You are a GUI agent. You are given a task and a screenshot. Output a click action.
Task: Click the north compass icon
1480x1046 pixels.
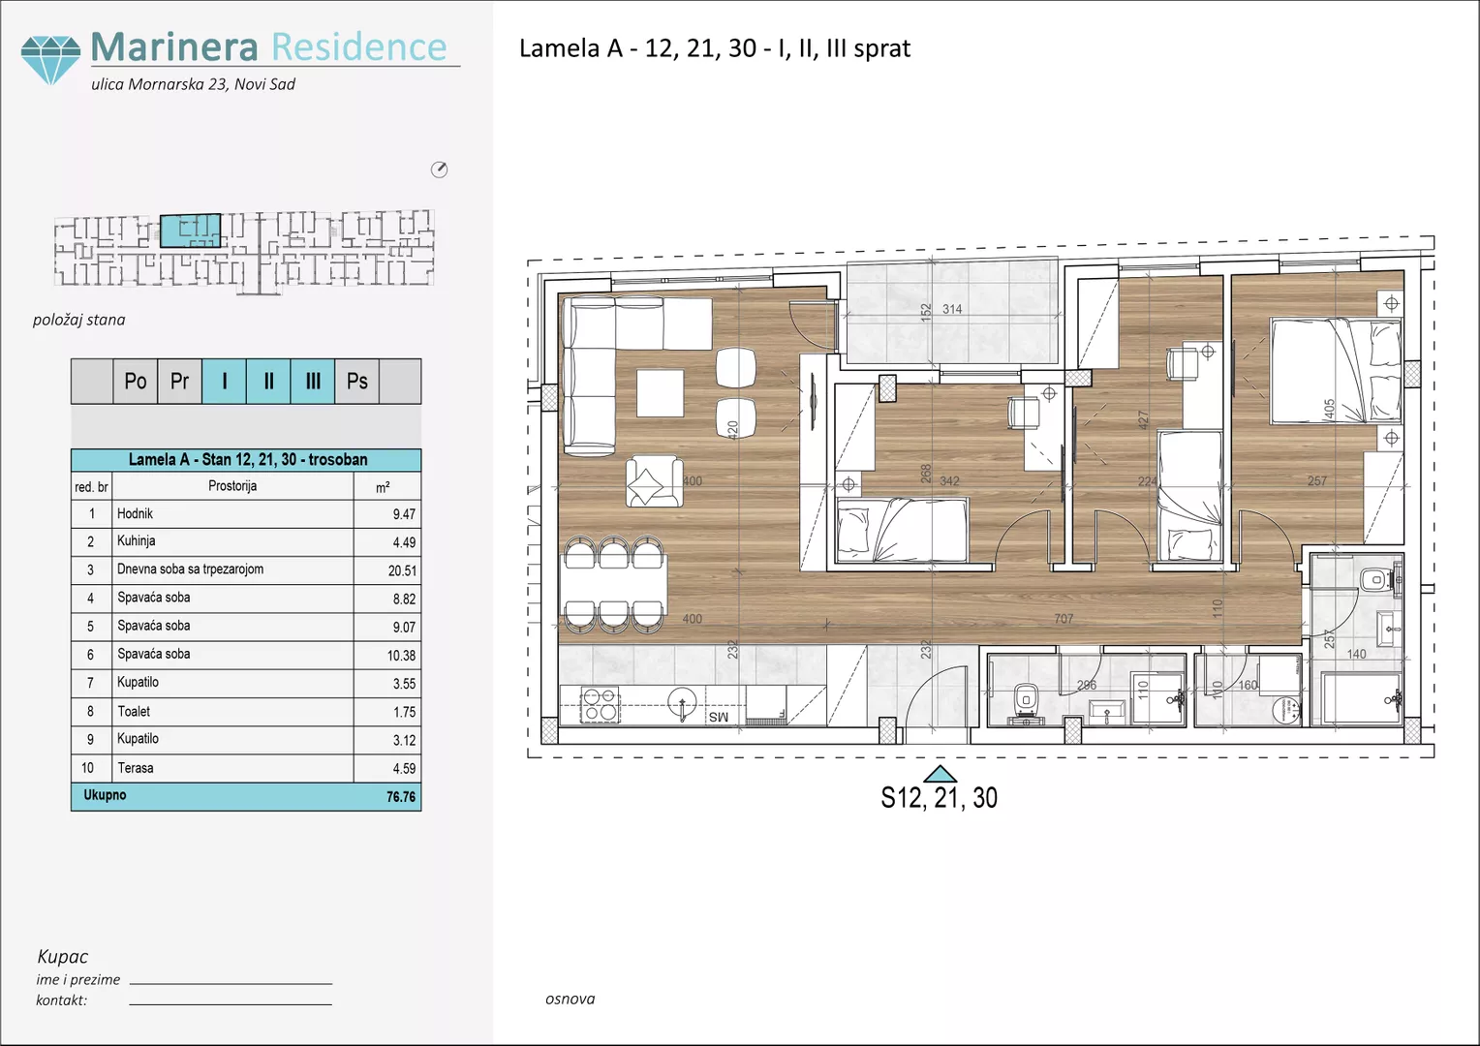coord(439,169)
